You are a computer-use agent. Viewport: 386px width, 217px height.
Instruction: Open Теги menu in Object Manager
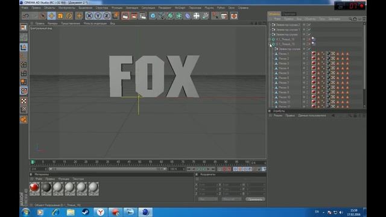point(321,19)
